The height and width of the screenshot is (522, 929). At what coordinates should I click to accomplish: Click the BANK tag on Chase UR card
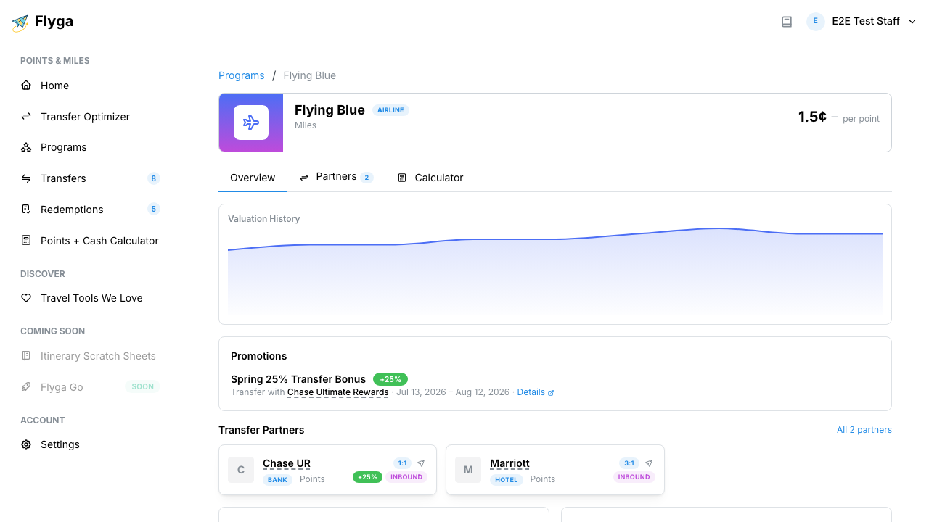pyautogui.click(x=277, y=480)
